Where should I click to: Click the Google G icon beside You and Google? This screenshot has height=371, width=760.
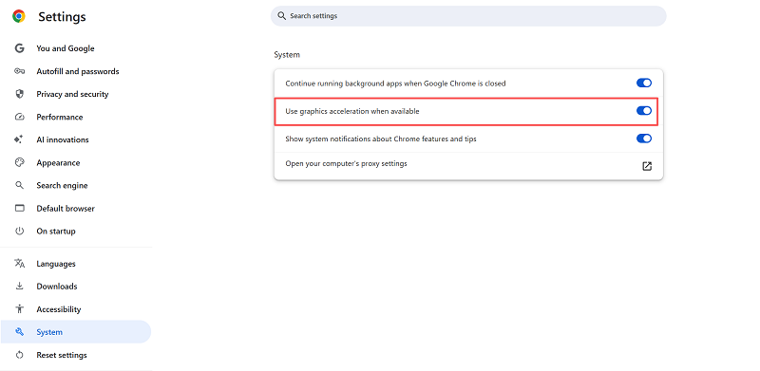click(x=19, y=48)
